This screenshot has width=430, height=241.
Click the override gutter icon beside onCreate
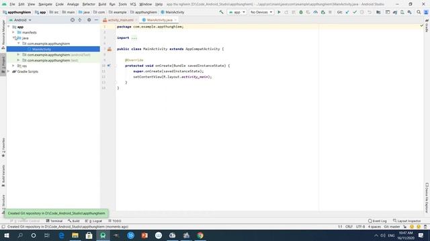coord(109,66)
